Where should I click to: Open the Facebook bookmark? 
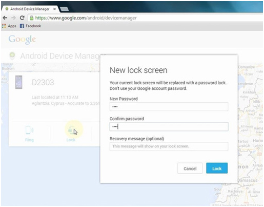click(30, 26)
